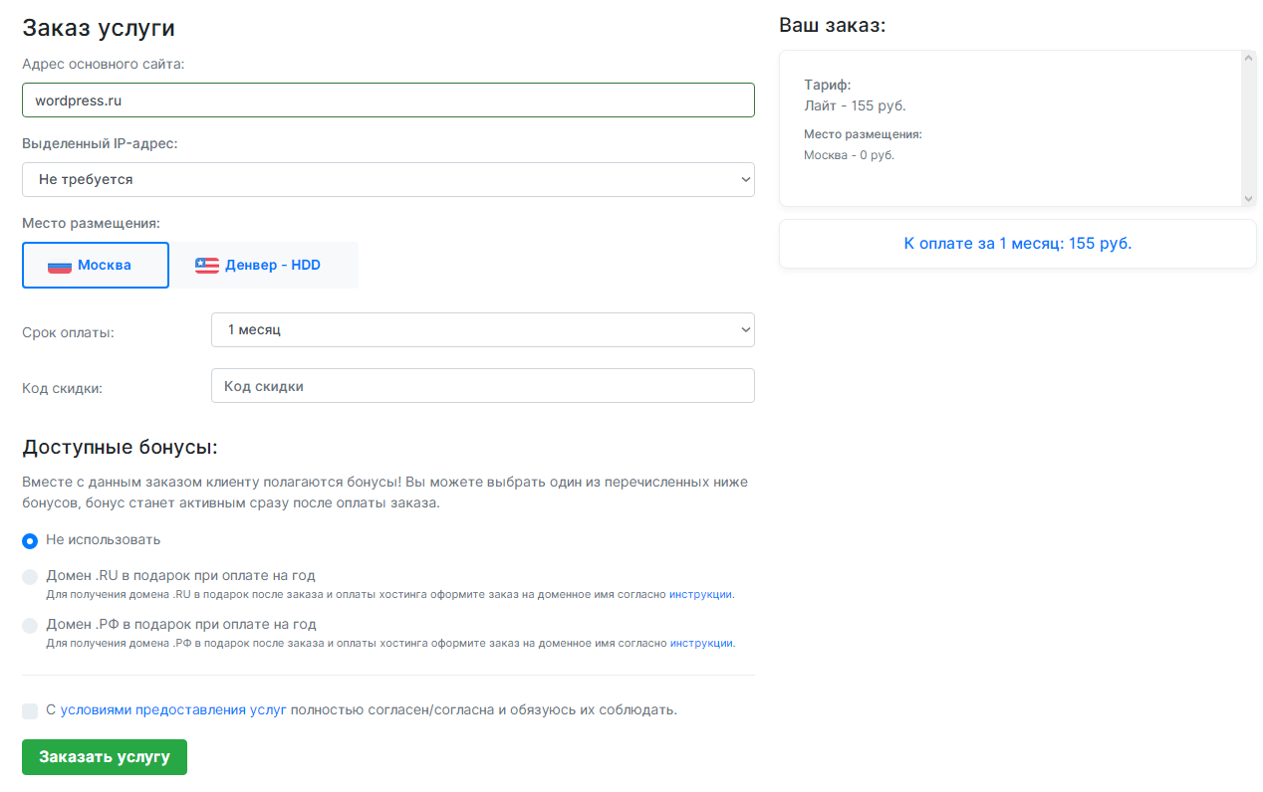Click the Заказ услуги heading

99,28
